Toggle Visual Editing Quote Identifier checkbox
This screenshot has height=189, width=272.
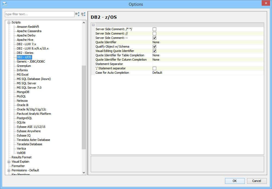click(154, 51)
